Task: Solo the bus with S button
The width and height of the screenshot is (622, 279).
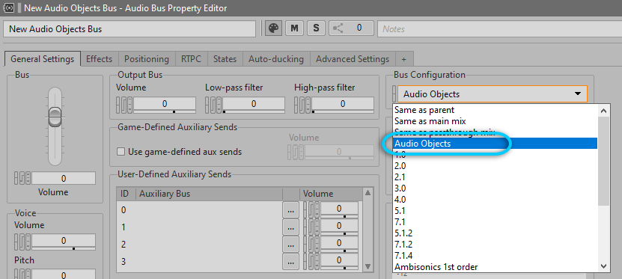Action: (x=316, y=28)
